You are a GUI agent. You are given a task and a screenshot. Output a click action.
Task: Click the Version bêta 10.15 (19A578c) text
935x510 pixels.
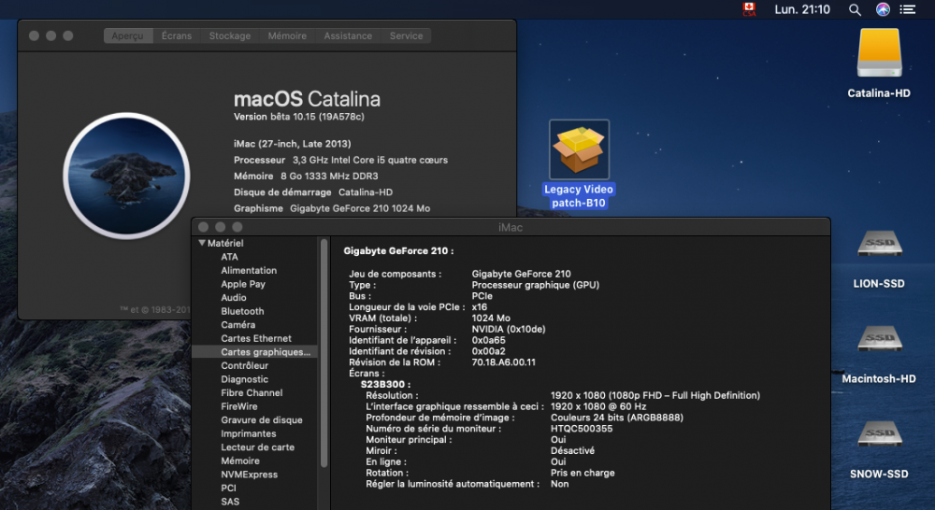[299, 117]
